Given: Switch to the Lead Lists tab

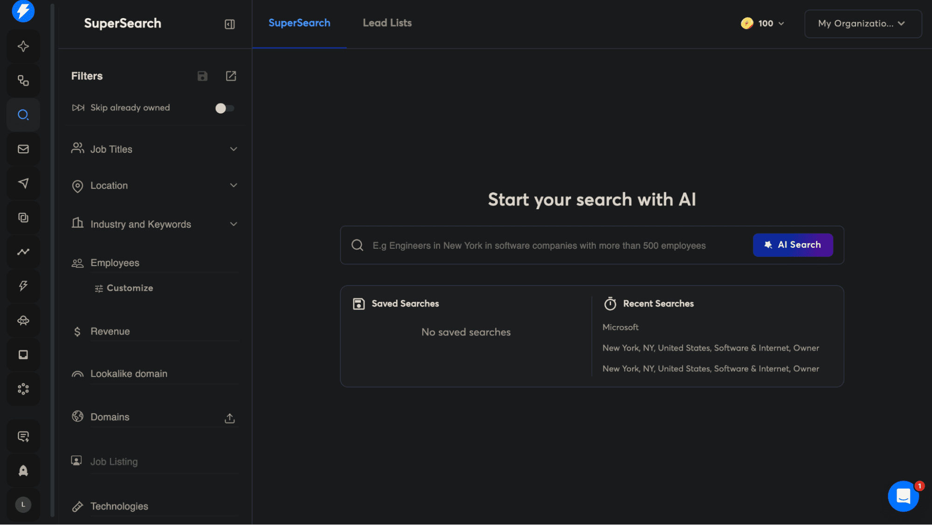Looking at the screenshot, I should pyautogui.click(x=387, y=23).
